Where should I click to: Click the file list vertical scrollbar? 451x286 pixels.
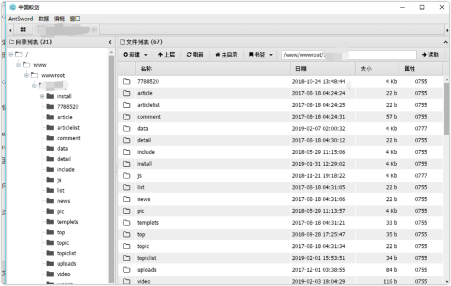pyautogui.click(x=447, y=109)
